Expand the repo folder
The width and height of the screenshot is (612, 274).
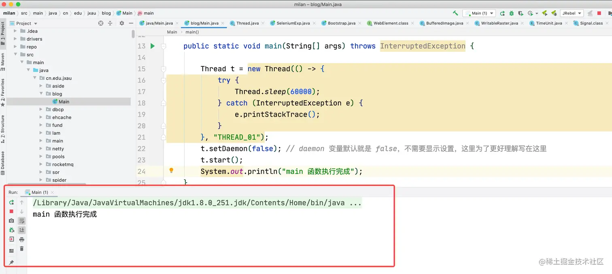(x=15, y=47)
